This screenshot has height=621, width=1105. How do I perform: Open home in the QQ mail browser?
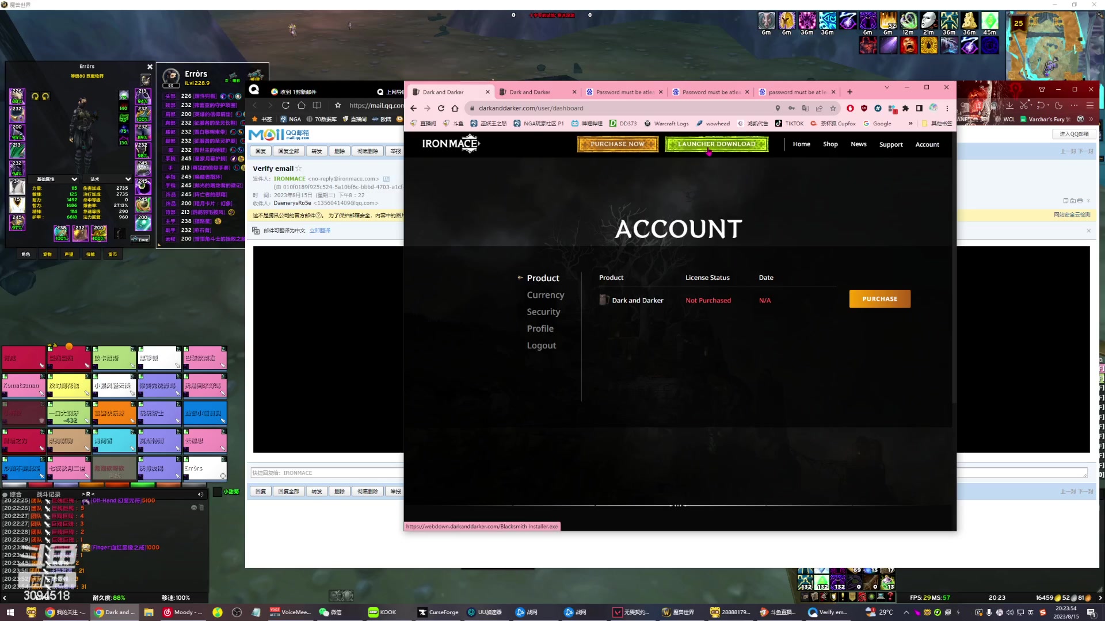(301, 105)
